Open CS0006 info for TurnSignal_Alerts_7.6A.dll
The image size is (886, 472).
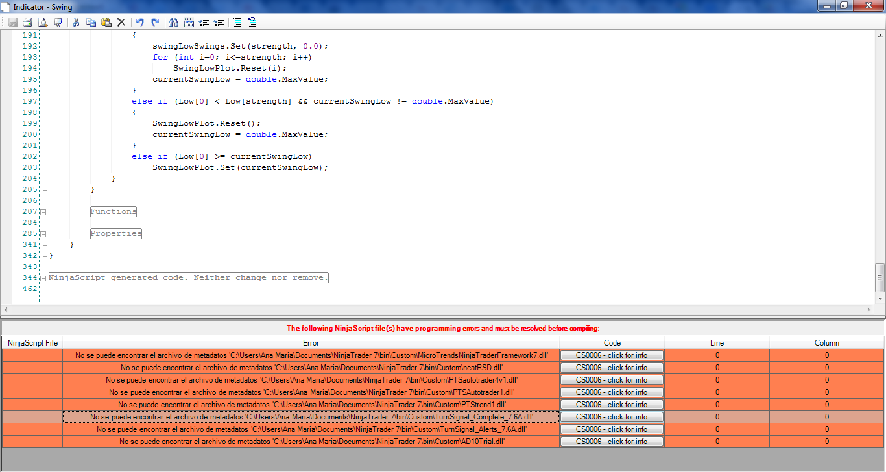(x=612, y=429)
